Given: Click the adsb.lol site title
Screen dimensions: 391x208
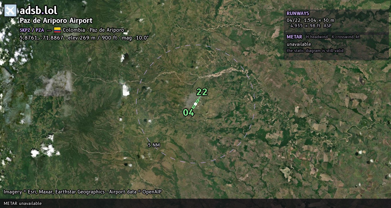Looking at the screenshot, I should (38, 11).
